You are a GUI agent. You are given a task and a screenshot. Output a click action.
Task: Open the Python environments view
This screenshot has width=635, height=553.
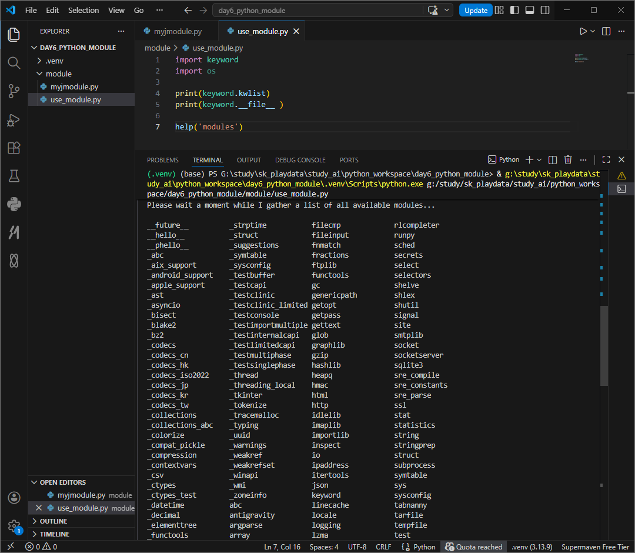[14, 204]
